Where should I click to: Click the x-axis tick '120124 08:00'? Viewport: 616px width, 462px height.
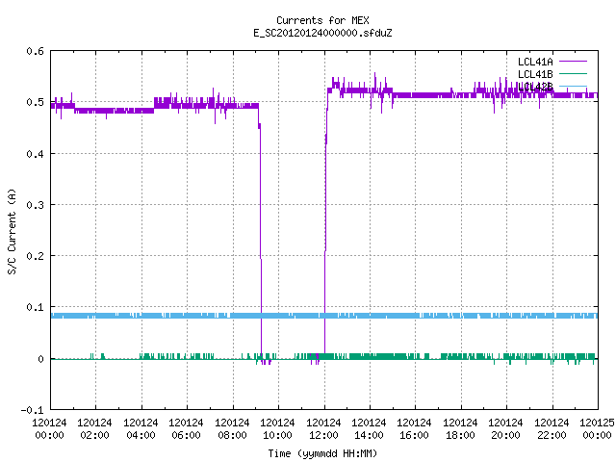[232, 429]
